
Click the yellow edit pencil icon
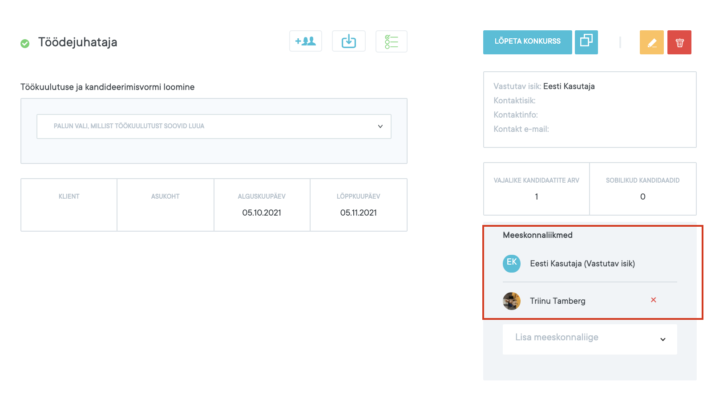point(651,42)
